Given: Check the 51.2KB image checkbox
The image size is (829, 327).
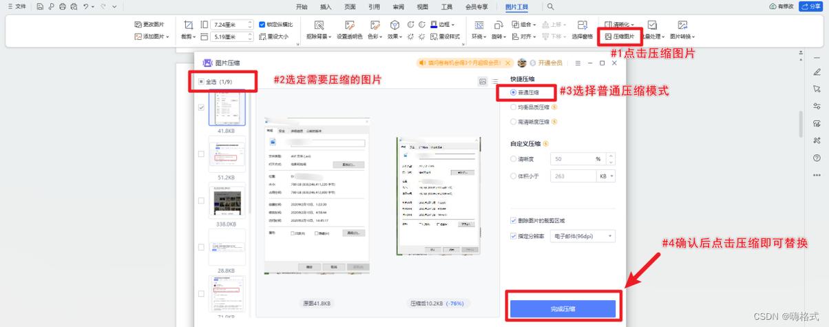Looking at the screenshot, I should pos(201,154).
